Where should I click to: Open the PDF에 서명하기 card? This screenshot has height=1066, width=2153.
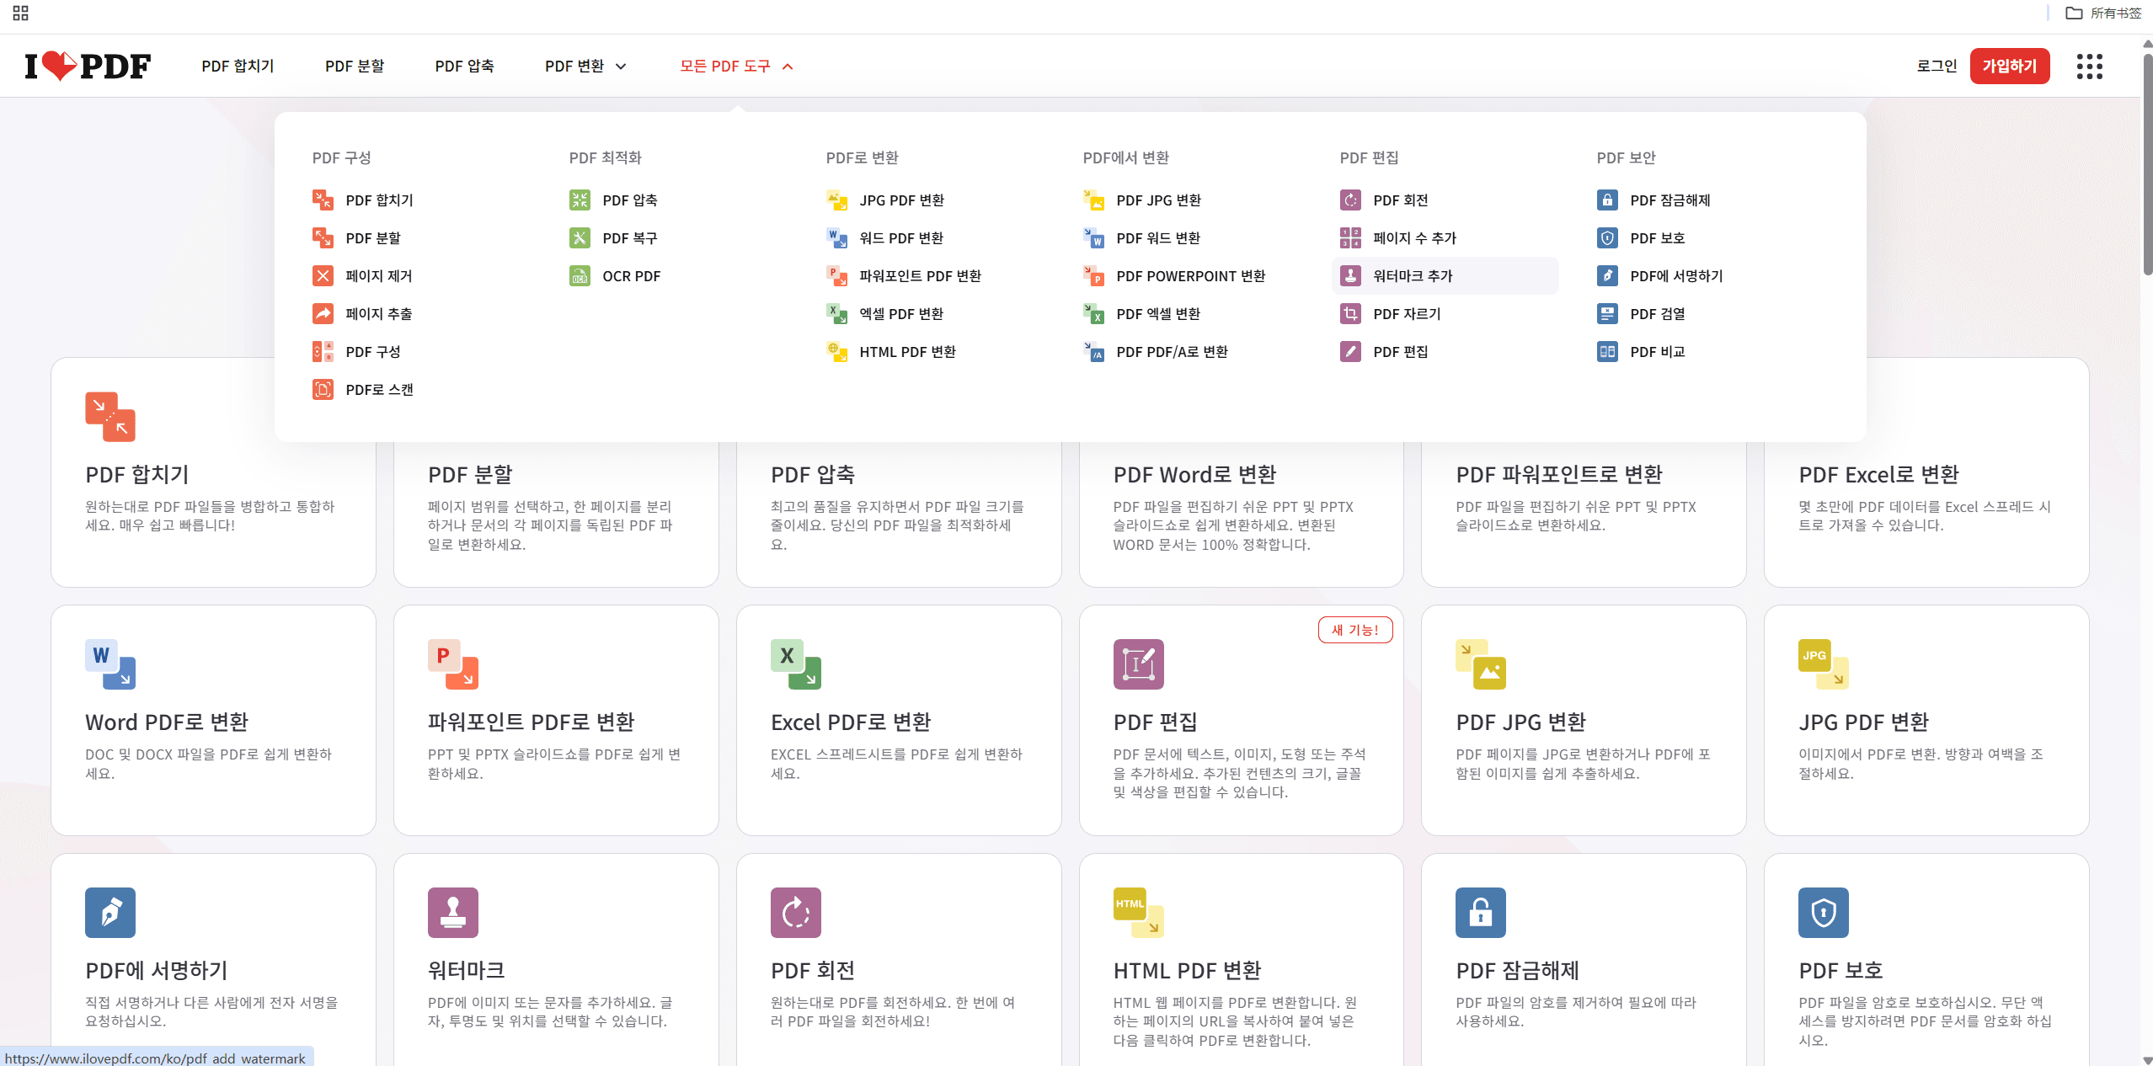click(x=213, y=960)
